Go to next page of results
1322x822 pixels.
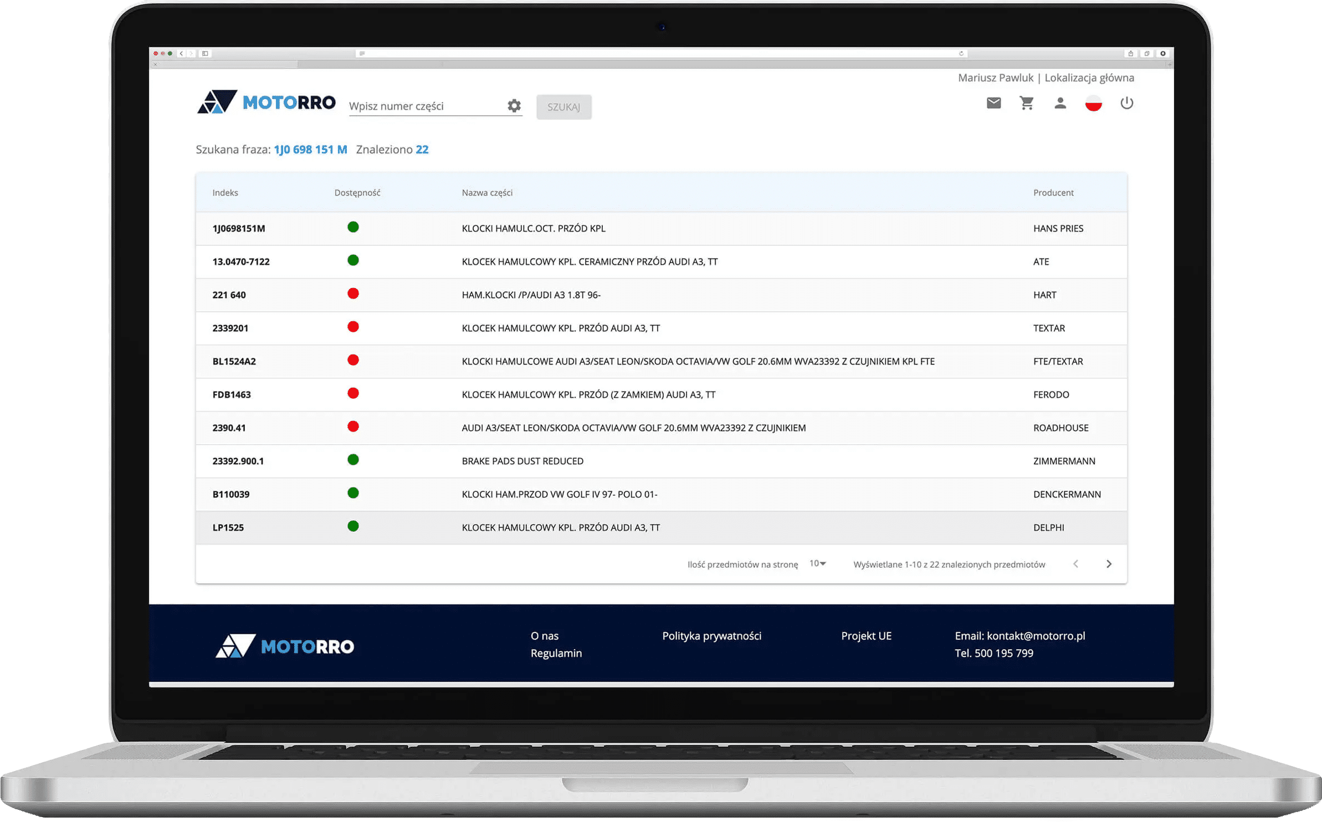pyautogui.click(x=1109, y=564)
